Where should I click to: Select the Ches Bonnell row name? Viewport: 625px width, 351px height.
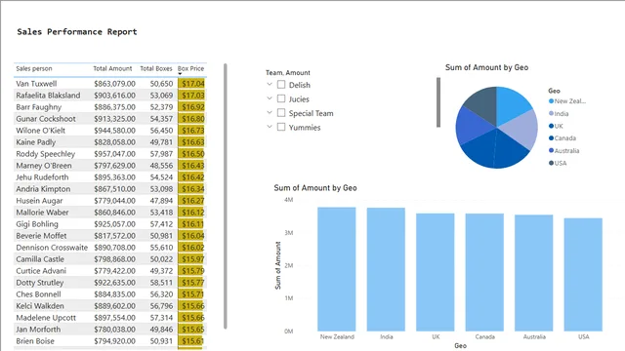coord(38,294)
